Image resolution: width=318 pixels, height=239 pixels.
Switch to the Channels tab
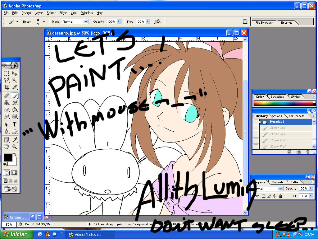pos(277,182)
